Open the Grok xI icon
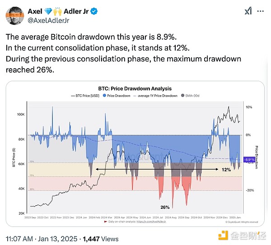The width and height of the screenshot is (271, 245). (248, 11)
